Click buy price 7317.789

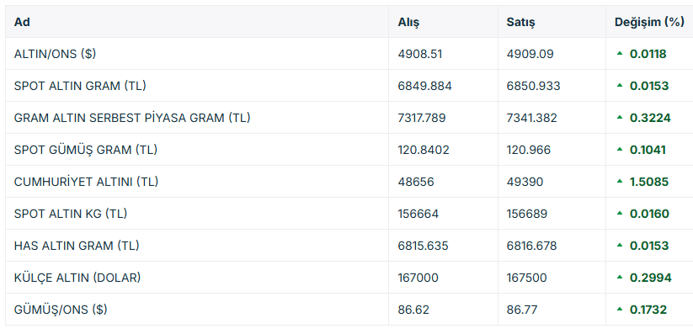[x=422, y=118]
